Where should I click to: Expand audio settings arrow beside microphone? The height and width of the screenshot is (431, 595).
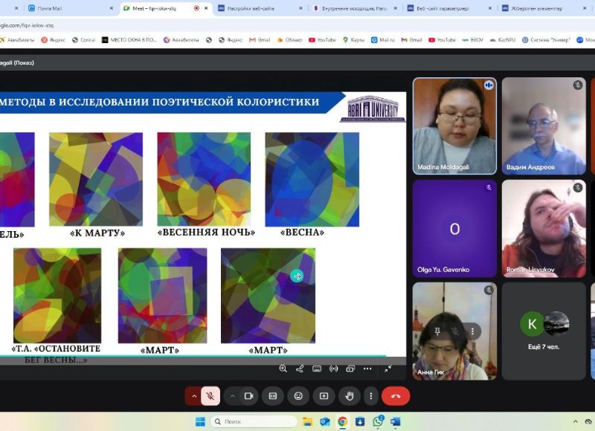(194, 396)
